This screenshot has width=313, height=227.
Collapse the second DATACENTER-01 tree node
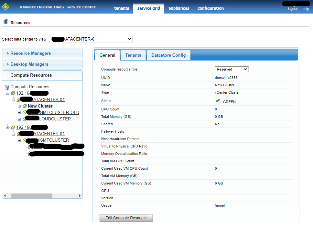[13, 134]
